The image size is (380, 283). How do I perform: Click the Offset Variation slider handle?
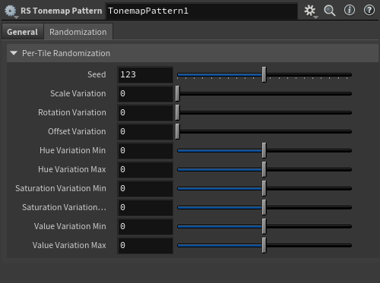pyautogui.click(x=178, y=131)
